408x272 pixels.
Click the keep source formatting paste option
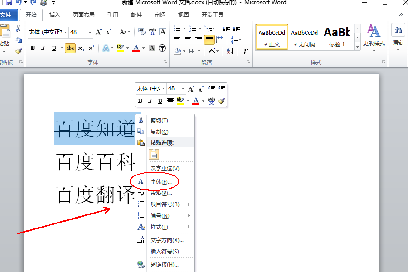[154, 154]
